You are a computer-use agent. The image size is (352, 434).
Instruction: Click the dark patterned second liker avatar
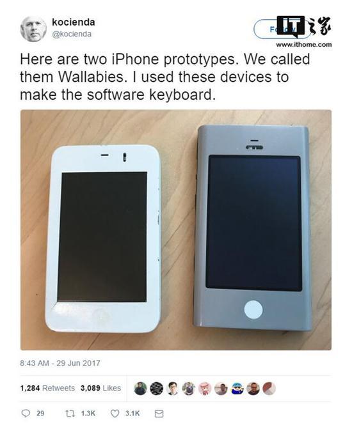(x=157, y=389)
